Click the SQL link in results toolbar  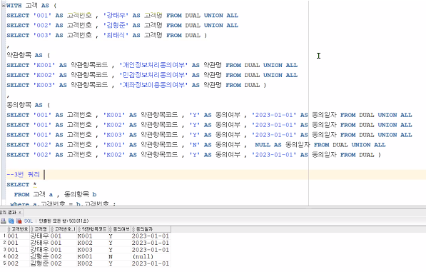[28, 221]
